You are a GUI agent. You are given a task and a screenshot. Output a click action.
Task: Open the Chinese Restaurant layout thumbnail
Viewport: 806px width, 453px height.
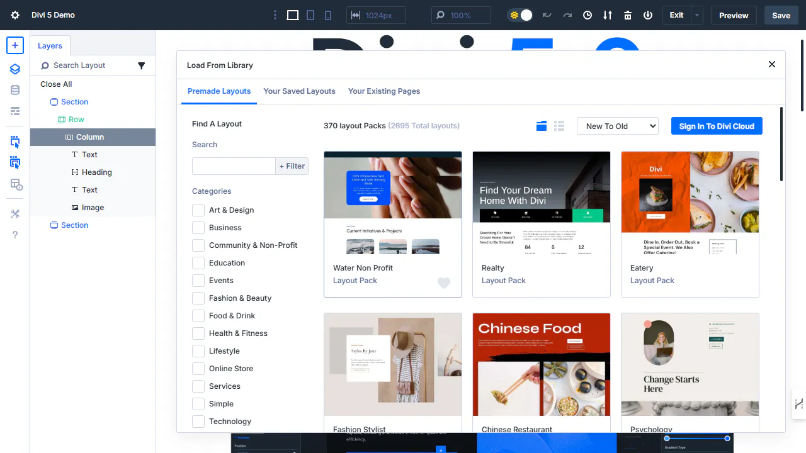542,364
